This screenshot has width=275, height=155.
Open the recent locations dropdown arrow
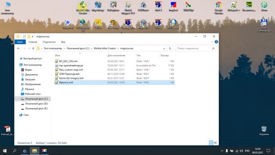tap(29, 48)
